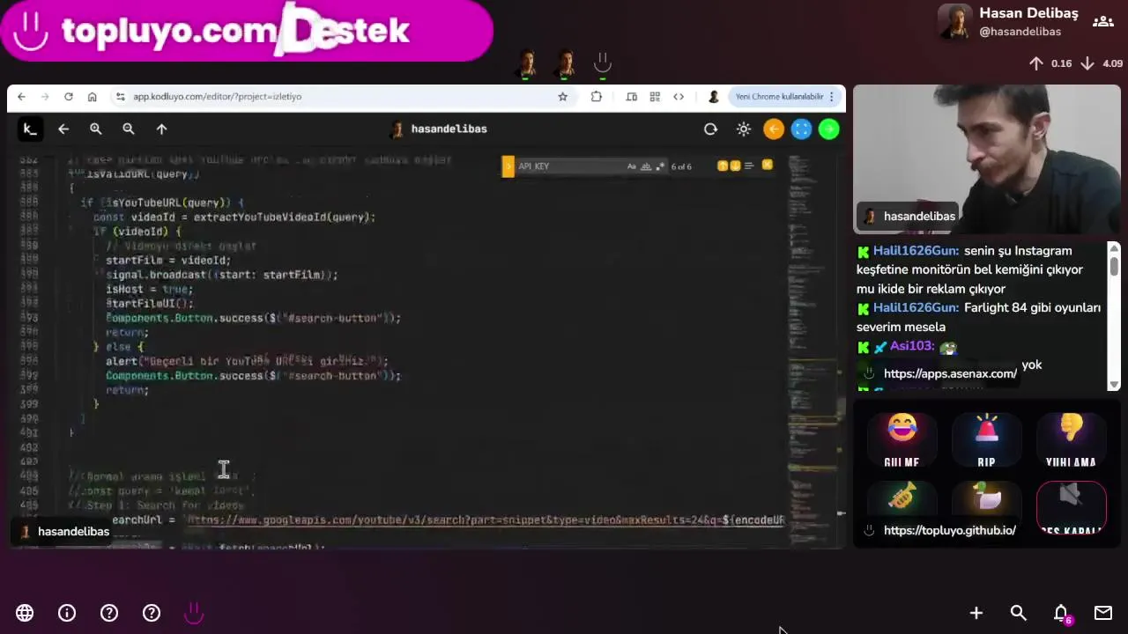The image size is (1128, 634).
Task: Click the globe language icon
Action: 25,613
